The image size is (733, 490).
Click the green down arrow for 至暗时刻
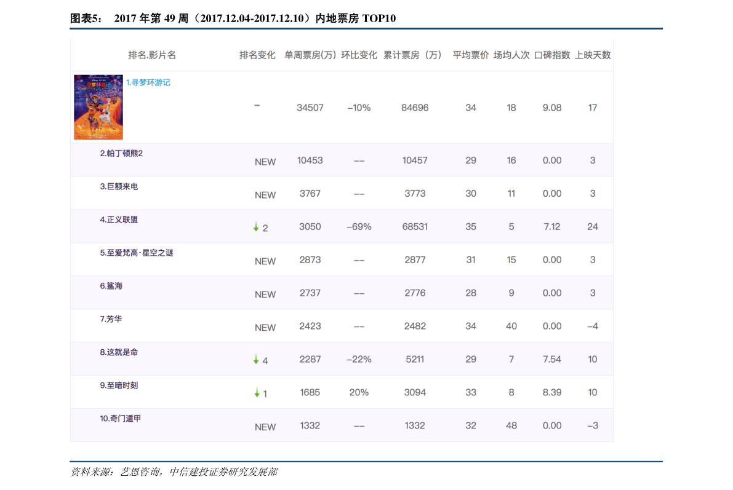257,393
